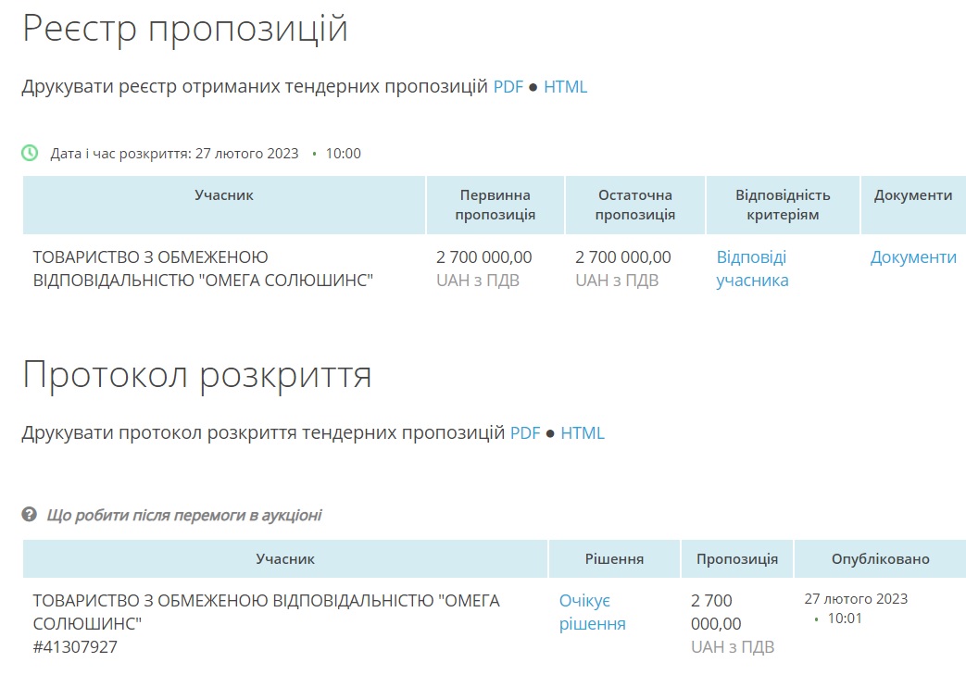Open Документи link for ОМЕГА СОЛЮШИНС
The width and height of the screenshot is (966, 675).
coord(913,257)
